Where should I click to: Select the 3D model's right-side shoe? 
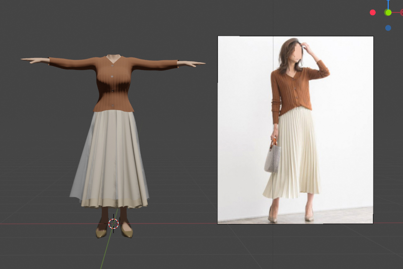pyautogui.click(x=126, y=232)
